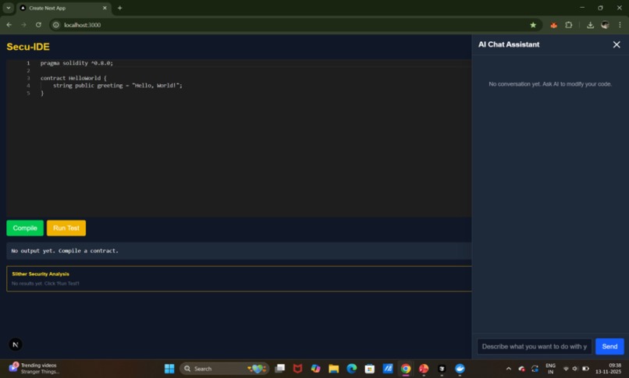The width and height of the screenshot is (629, 378).
Task: Open the taskbar clock and date
Action: click(608, 369)
